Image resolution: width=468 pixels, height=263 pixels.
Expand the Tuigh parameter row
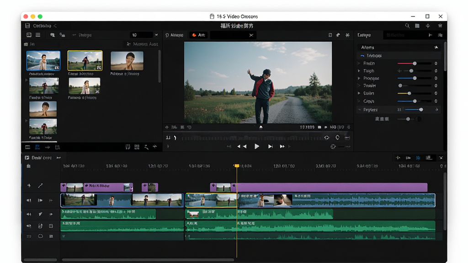tap(359, 71)
